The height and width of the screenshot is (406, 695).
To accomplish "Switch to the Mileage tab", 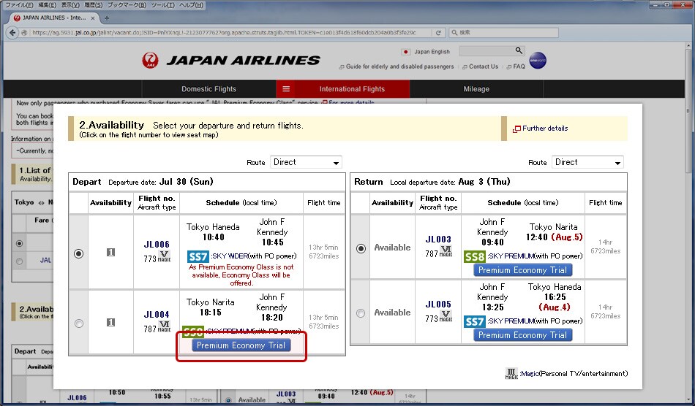I will pyautogui.click(x=476, y=89).
